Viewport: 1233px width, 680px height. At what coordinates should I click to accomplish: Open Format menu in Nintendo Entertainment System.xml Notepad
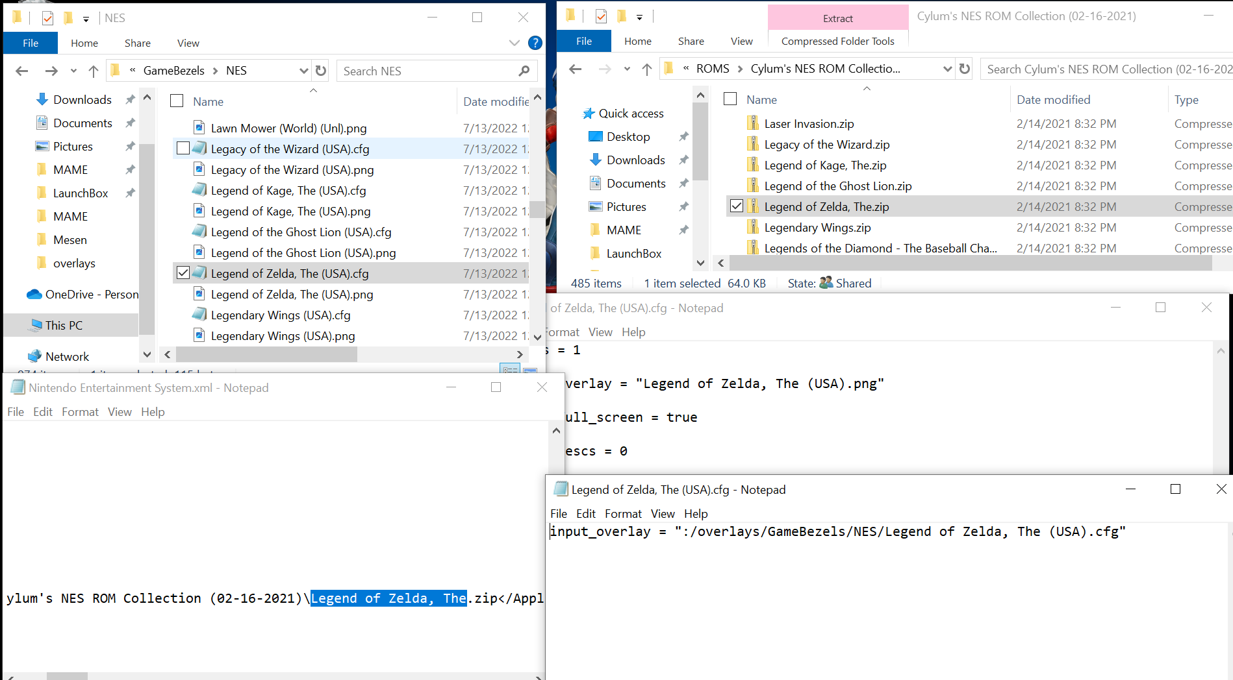[80, 412]
